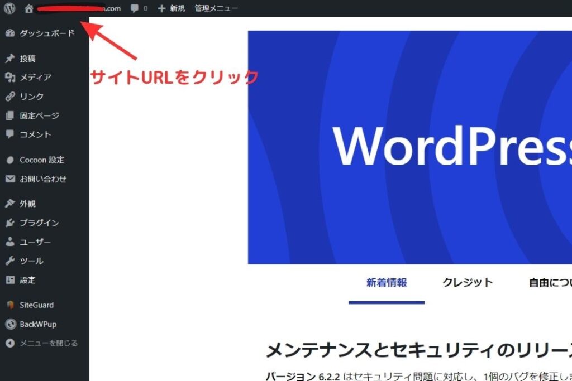Open the BackWPup menu label
The width and height of the screenshot is (572, 381).
[38, 324]
